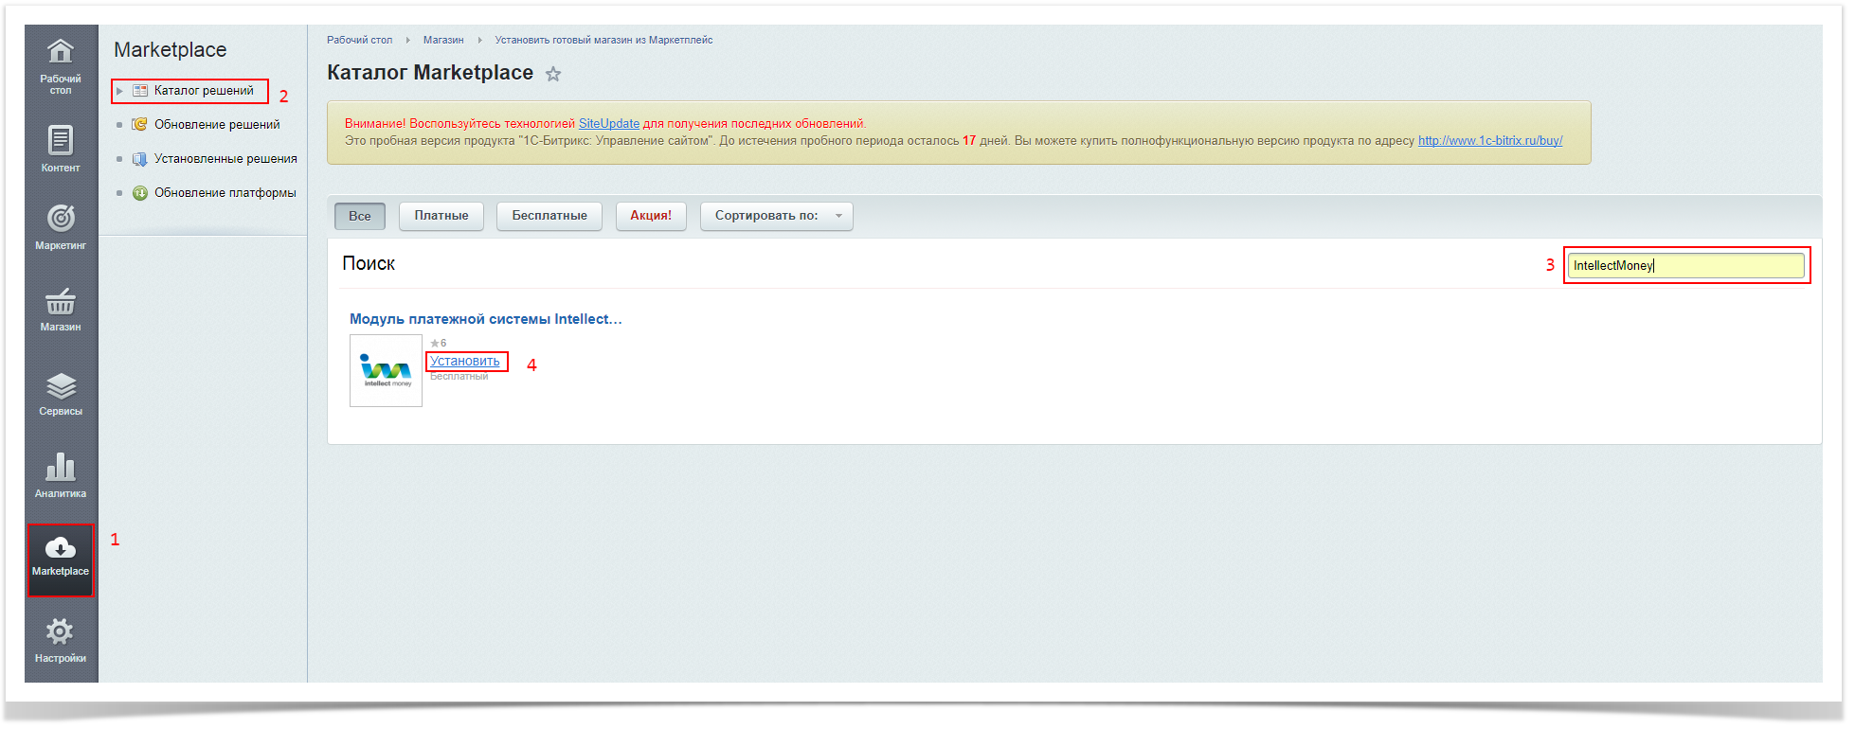
Task: Click the Установленные решения icon
Action: 140,159
